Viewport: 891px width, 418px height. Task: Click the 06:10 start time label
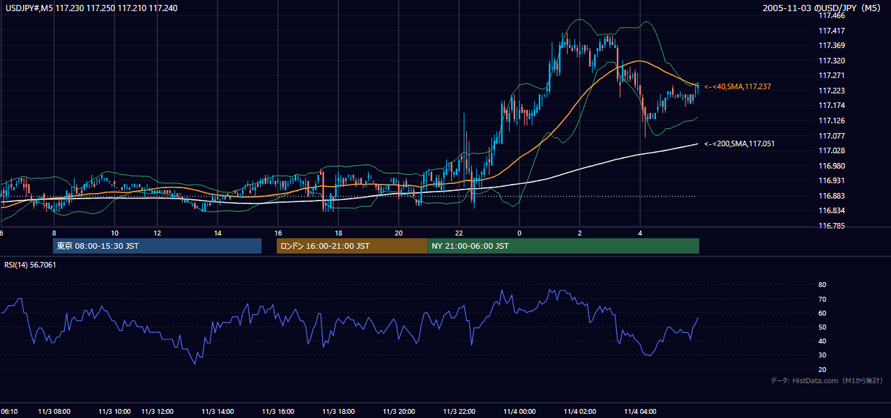pos(9,411)
